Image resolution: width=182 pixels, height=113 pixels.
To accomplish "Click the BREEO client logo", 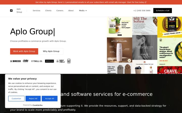I will pos(15,61).
